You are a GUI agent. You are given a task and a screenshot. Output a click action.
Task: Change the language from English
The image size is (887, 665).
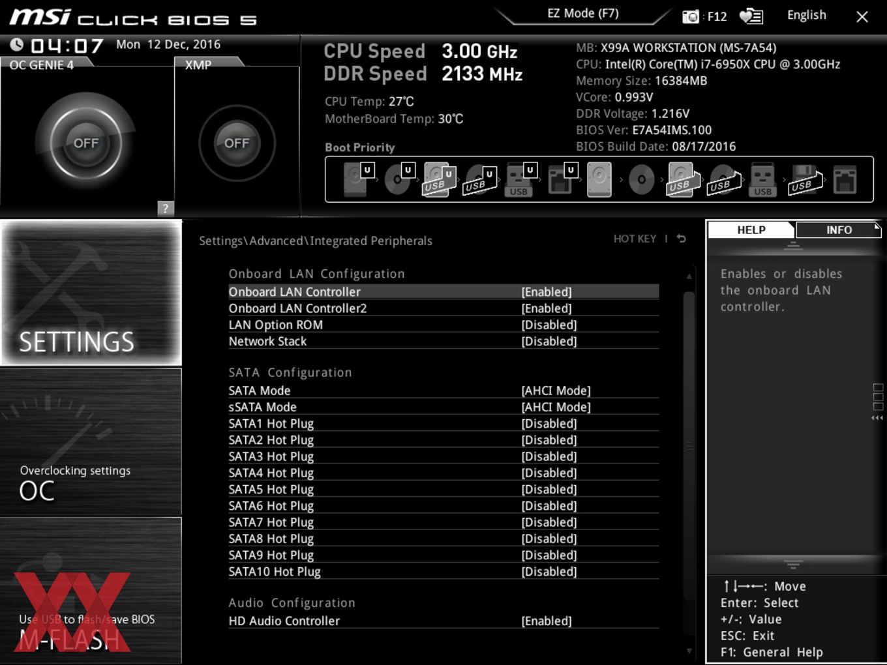pos(807,15)
